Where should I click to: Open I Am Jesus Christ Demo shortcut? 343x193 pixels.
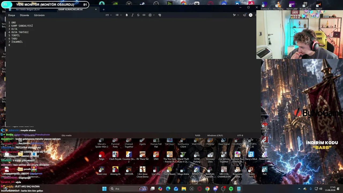[142, 172]
